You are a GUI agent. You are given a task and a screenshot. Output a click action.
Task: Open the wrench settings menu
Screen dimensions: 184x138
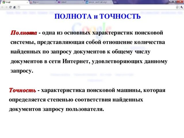pos(181,7)
